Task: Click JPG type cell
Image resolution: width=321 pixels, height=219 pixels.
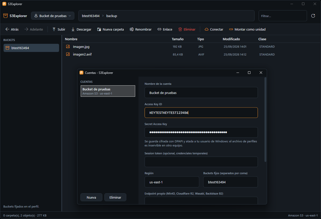Action: pos(201,47)
